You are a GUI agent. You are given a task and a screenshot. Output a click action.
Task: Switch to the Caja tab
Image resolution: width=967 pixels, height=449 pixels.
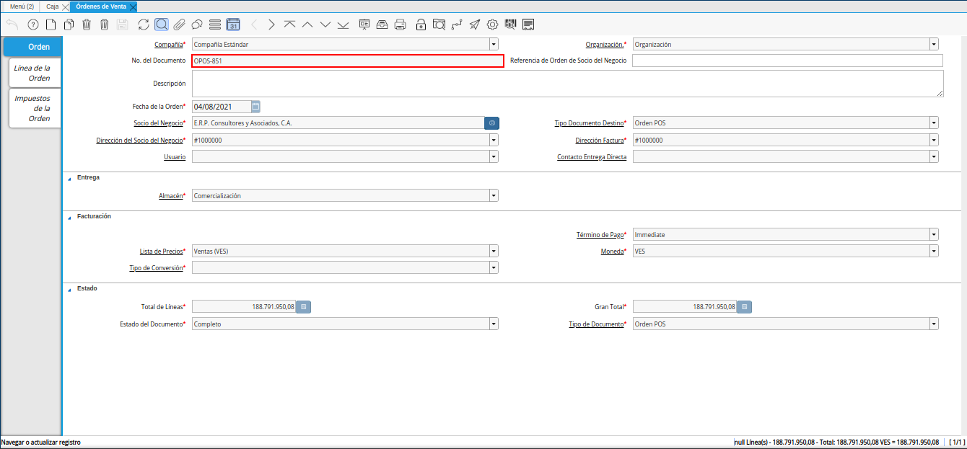tap(52, 6)
